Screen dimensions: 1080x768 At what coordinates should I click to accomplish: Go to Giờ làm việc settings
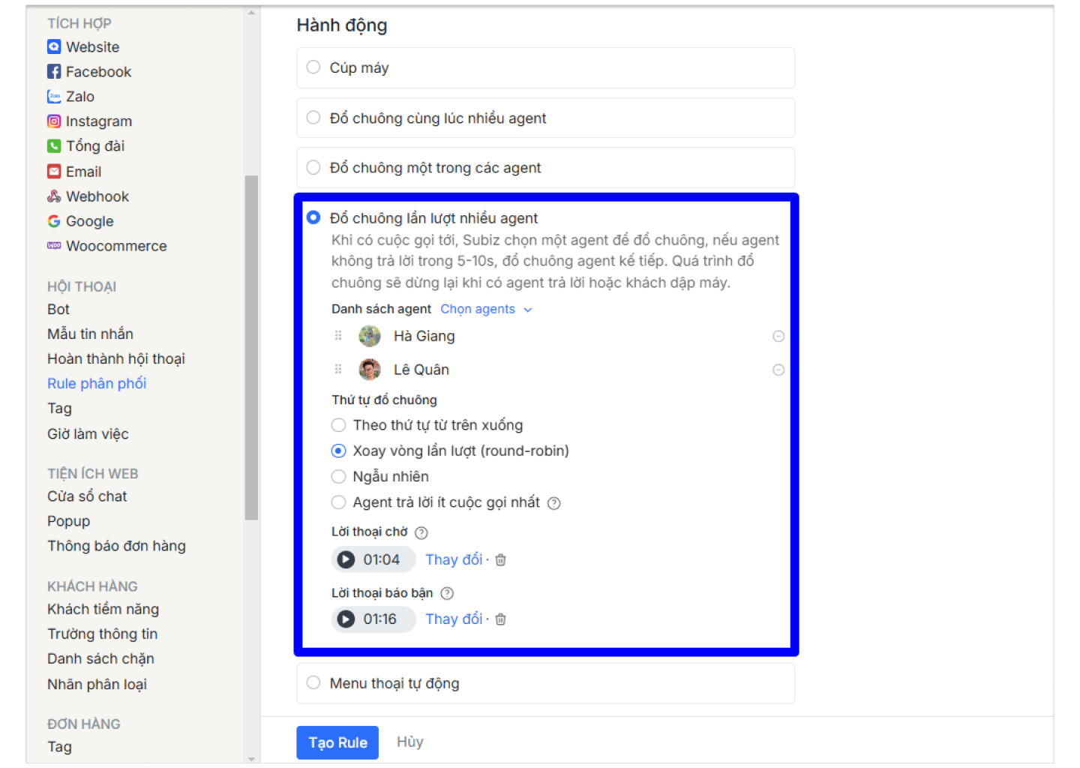tap(88, 433)
